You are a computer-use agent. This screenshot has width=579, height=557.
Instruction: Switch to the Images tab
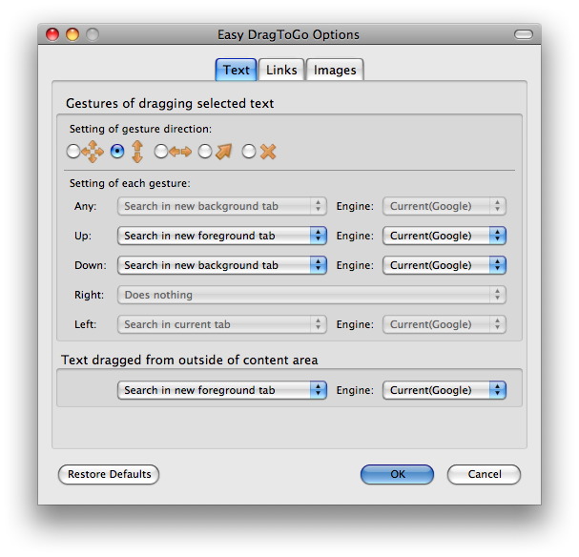tap(335, 70)
